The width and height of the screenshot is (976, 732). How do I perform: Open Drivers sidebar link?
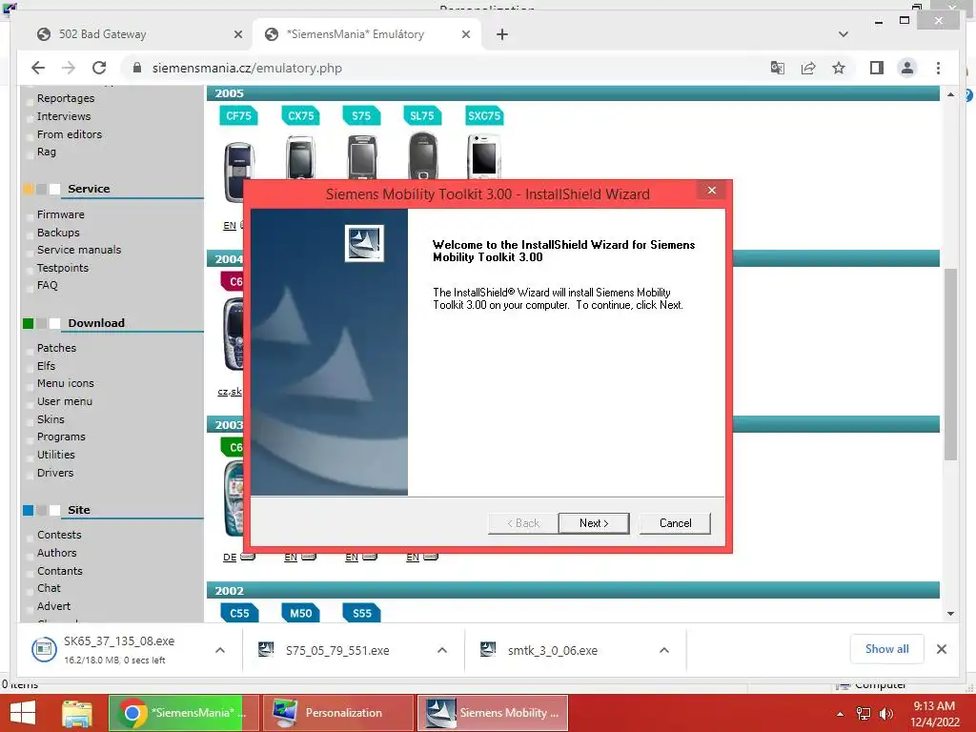[55, 473]
